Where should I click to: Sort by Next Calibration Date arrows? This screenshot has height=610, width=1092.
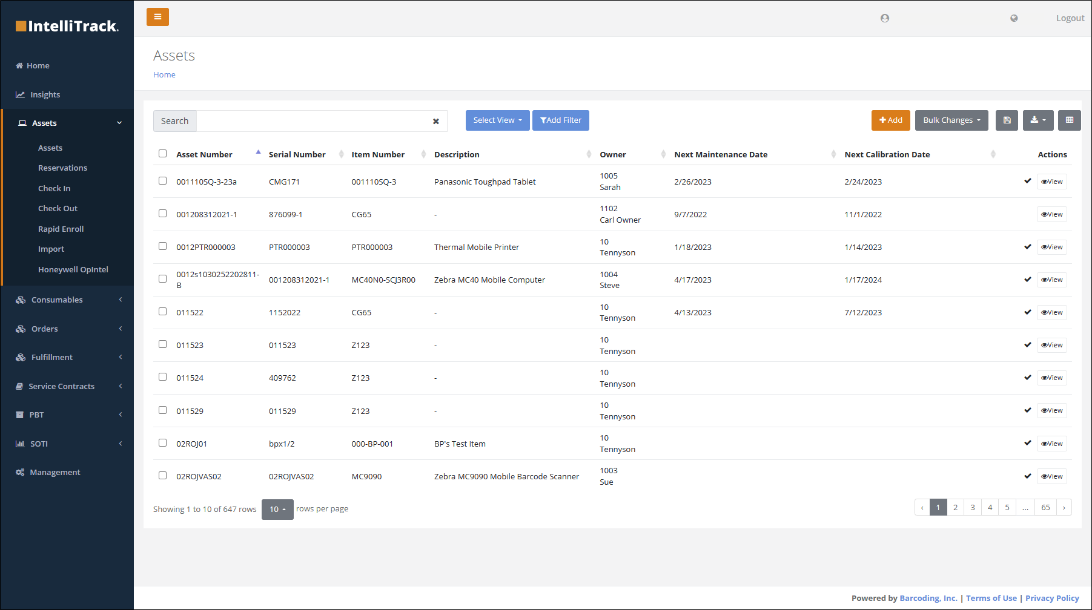click(x=993, y=154)
